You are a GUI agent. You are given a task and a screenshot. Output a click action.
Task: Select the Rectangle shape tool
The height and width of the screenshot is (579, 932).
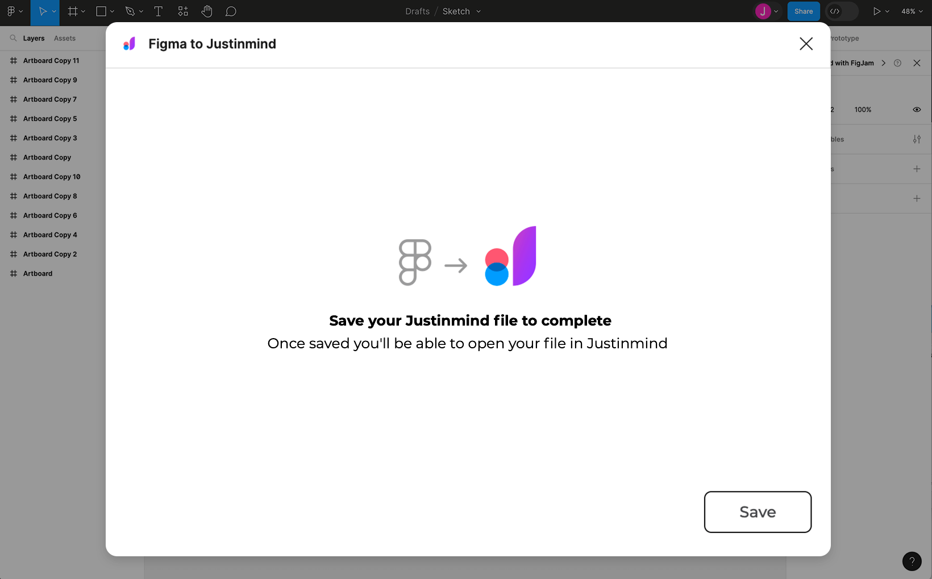[x=101, y=11]
